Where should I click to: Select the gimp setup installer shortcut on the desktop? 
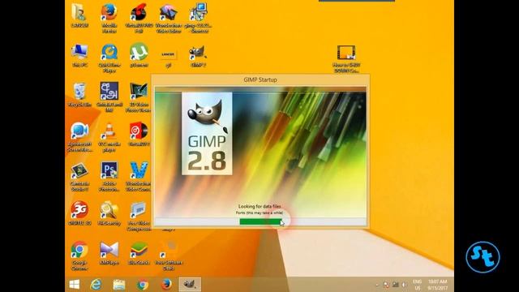(198, 19)
